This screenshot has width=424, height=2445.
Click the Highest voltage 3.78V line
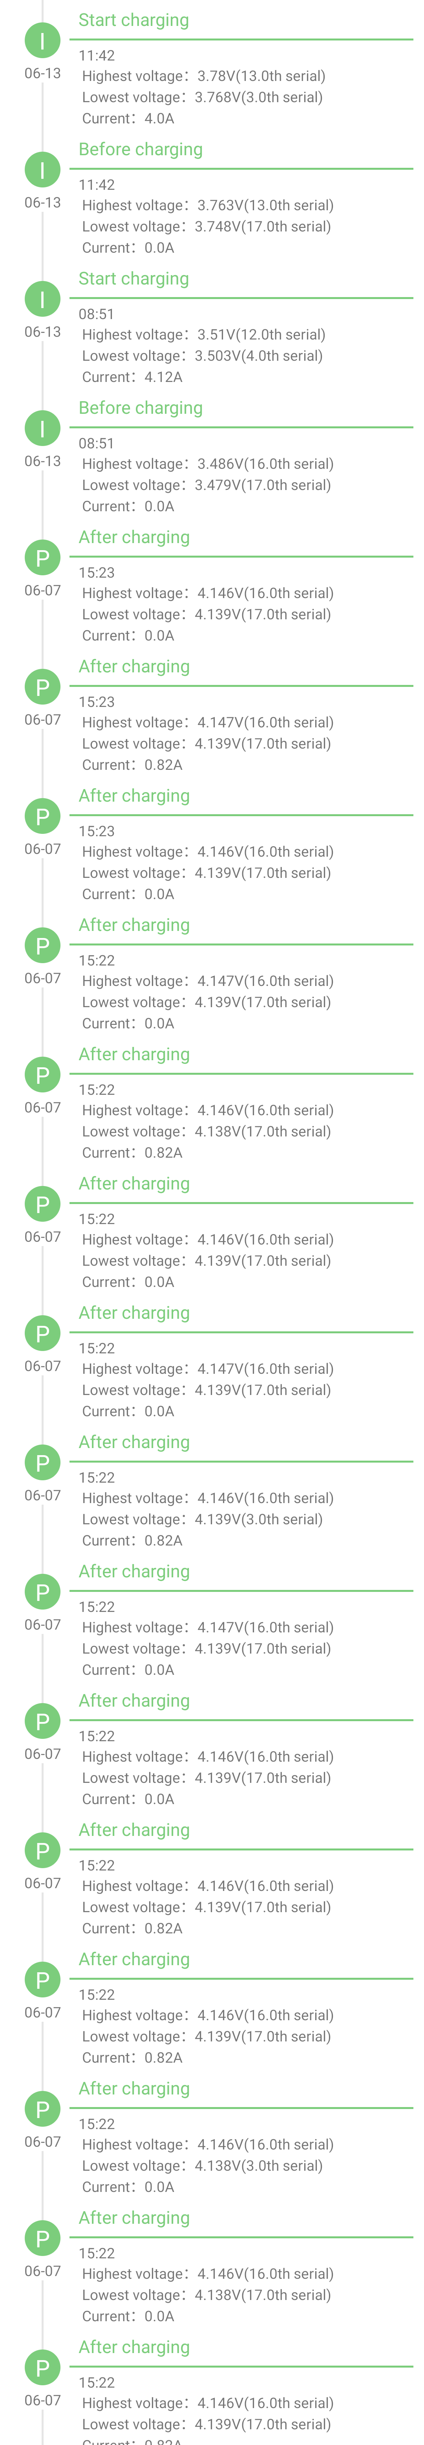point(203,76)
